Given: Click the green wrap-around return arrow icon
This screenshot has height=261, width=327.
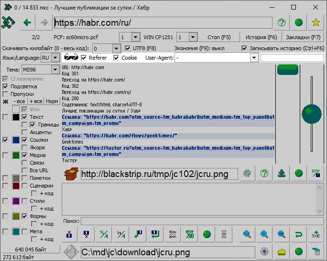Looking at the screenshot, I should point(299,234).
